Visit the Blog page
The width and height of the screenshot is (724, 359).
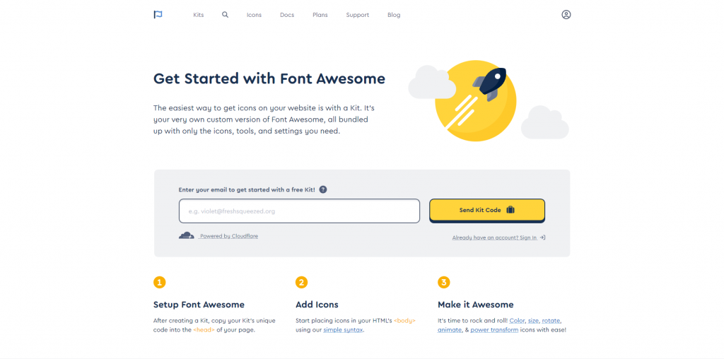[394, 15]
